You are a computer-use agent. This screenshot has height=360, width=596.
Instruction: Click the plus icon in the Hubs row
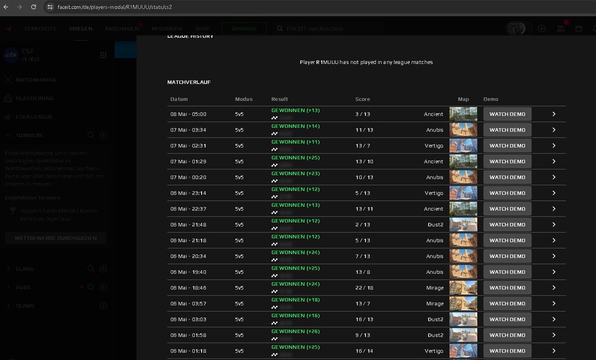(x=103, y=287)
